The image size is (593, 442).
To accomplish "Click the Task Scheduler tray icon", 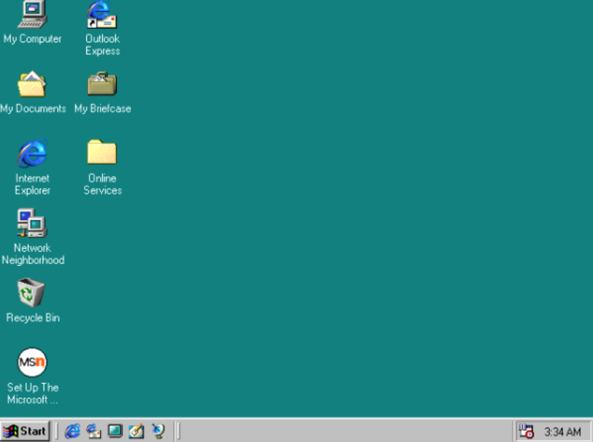I will [526, 431].
